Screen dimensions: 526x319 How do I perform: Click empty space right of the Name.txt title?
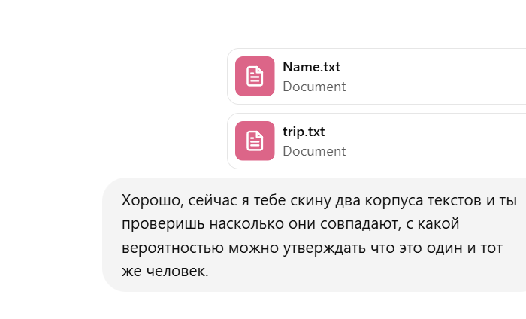click(433, 67)
